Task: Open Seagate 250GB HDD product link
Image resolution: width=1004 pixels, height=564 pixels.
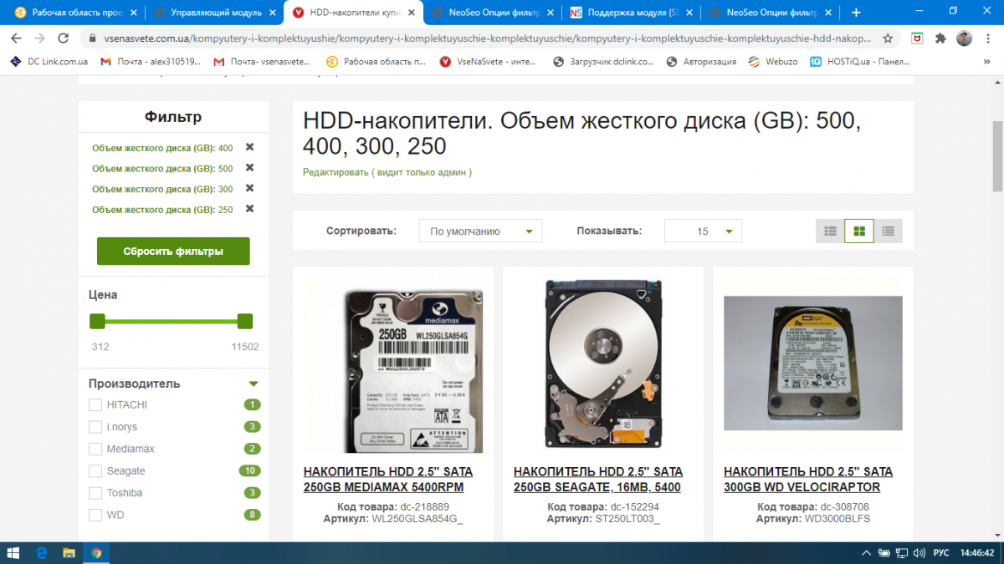Action: 597,480
